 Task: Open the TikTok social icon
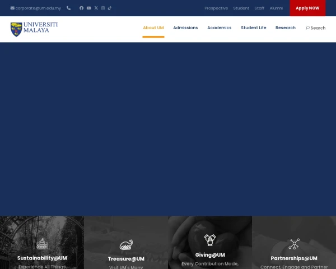click(110, 8)
